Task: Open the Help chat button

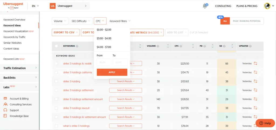Action: coord(265,123)
